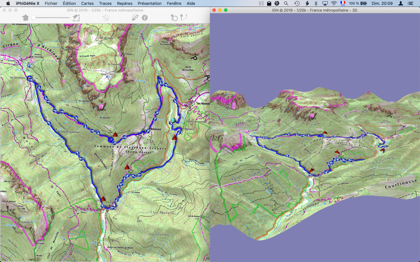
Task: Click the zoomed-in France map icon
Action: 76,18
